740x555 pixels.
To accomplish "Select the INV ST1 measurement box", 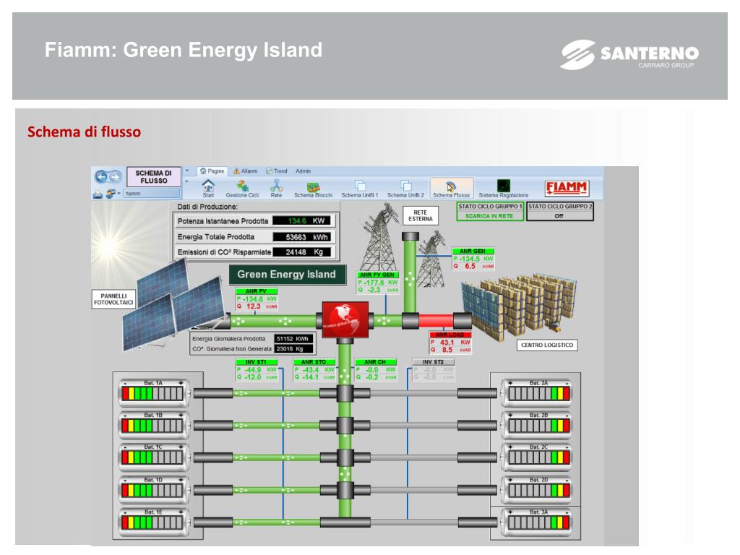I will (257, 370).
